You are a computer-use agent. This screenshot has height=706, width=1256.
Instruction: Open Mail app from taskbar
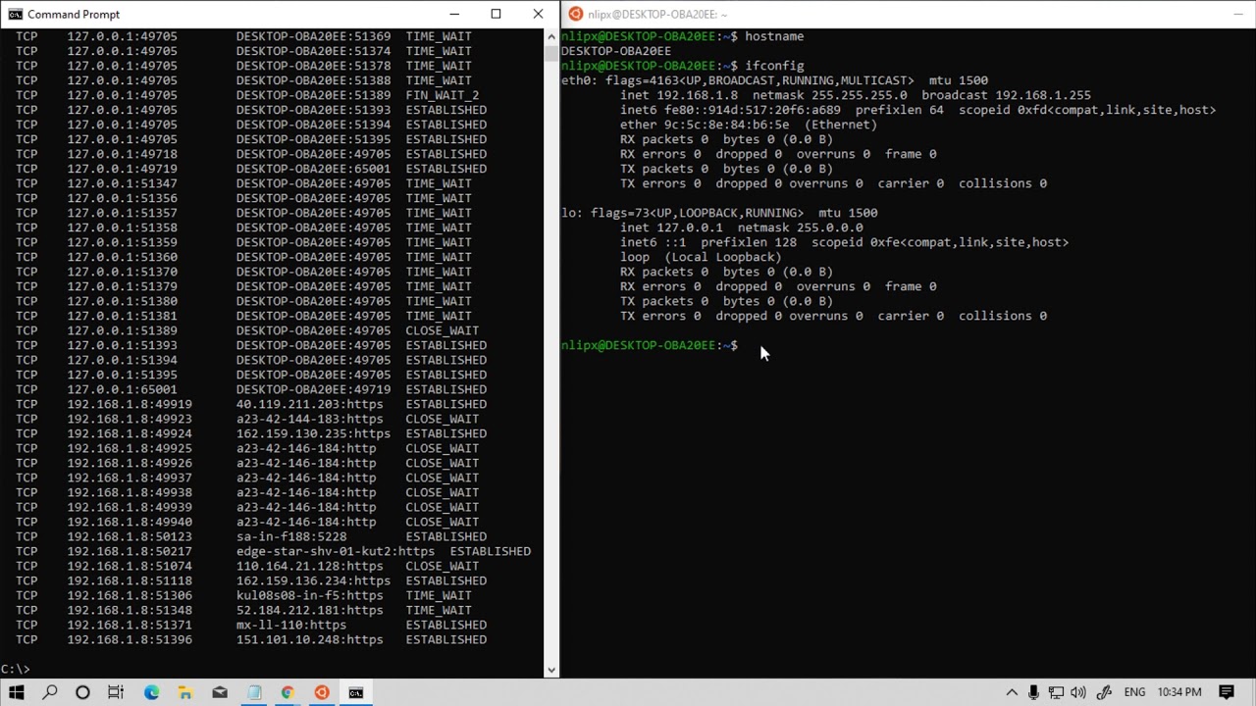pos(220,692)
